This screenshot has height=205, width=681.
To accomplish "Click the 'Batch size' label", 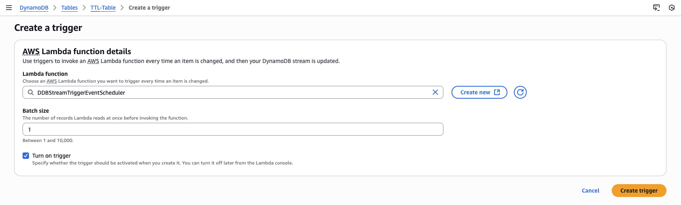I will [x=36, y=111].
